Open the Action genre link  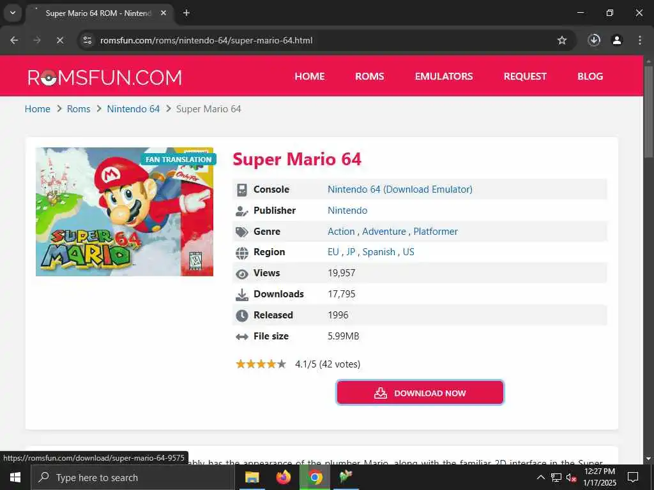tap(341, 231)
